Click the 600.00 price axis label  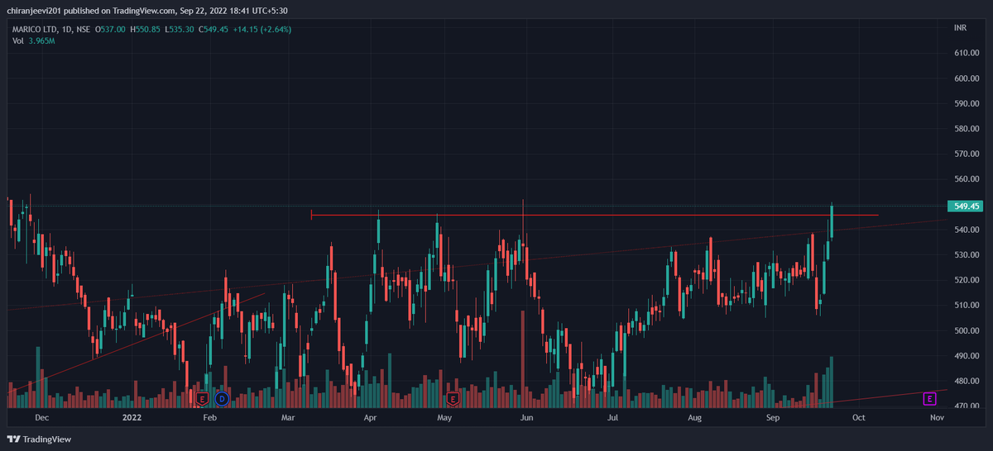point(967,78)
